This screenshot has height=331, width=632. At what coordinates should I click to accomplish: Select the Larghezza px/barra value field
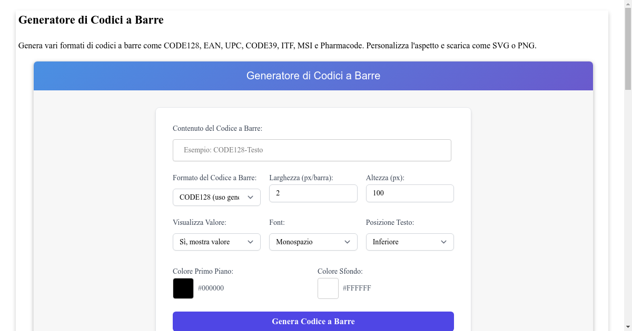313,193
